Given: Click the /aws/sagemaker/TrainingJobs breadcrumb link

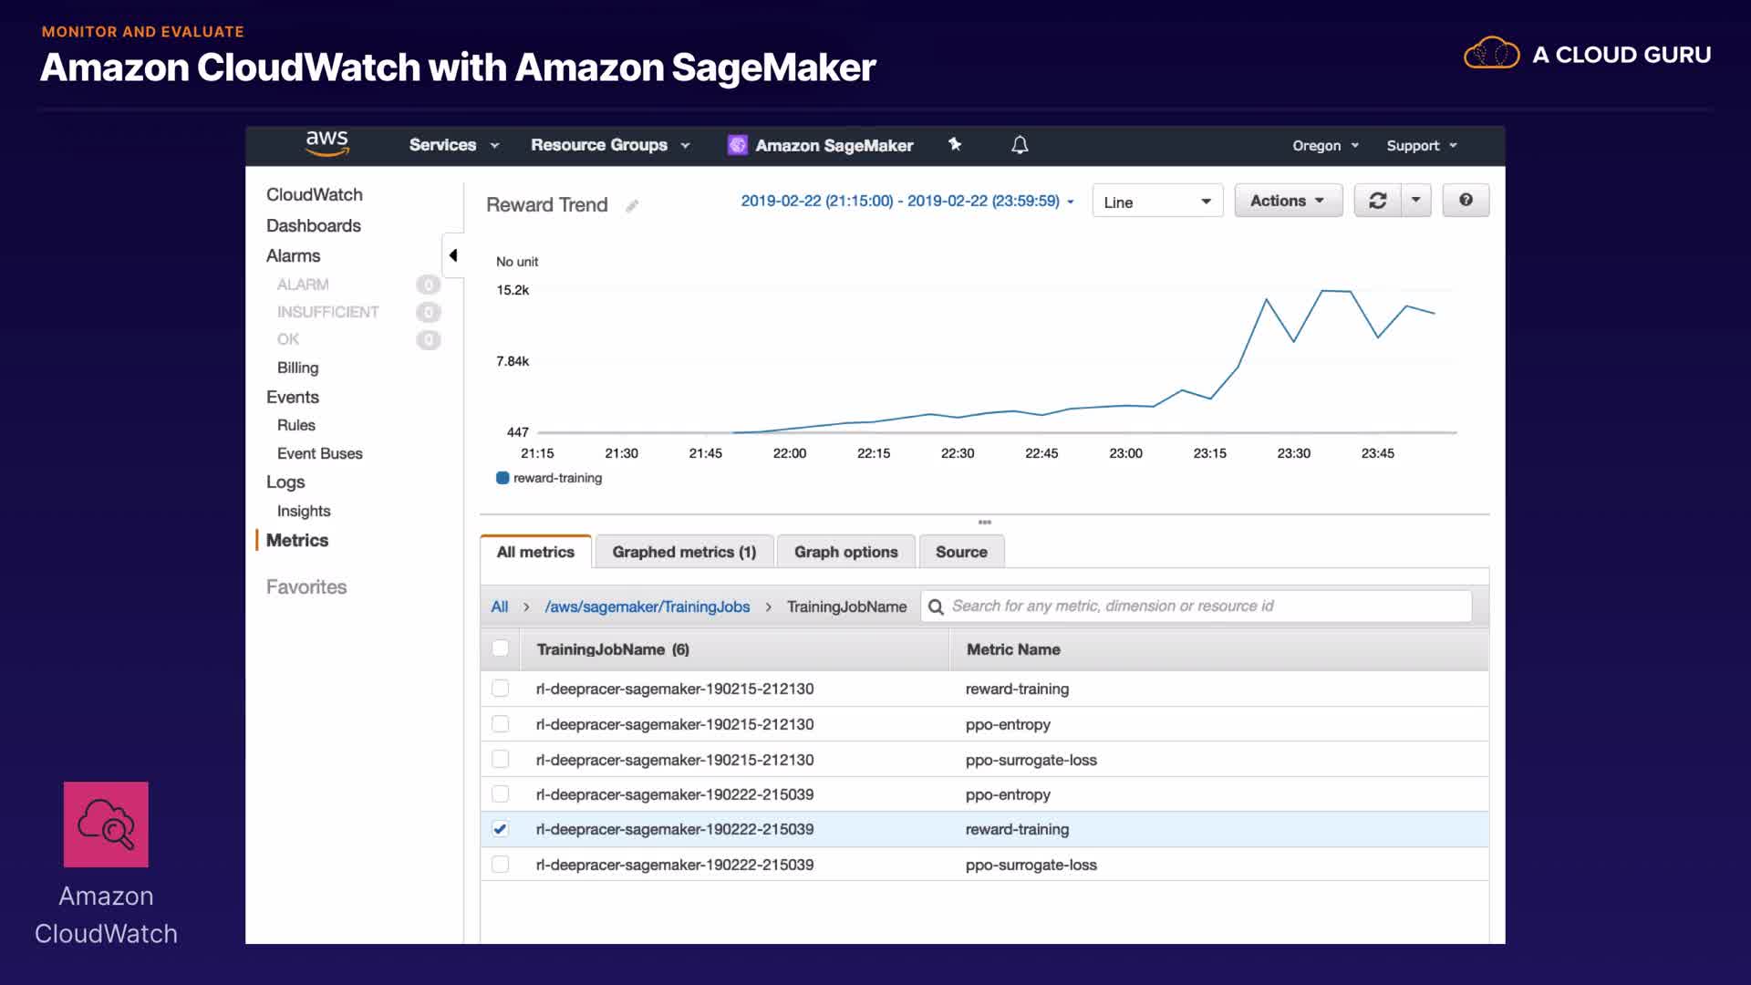Looking at the screenshot, I should 647,607.
